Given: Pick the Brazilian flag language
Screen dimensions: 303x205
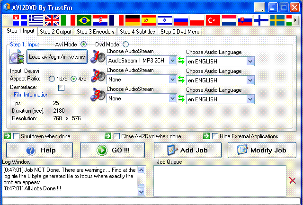Looking at the screenshot, I should click(x=84, y=20).
